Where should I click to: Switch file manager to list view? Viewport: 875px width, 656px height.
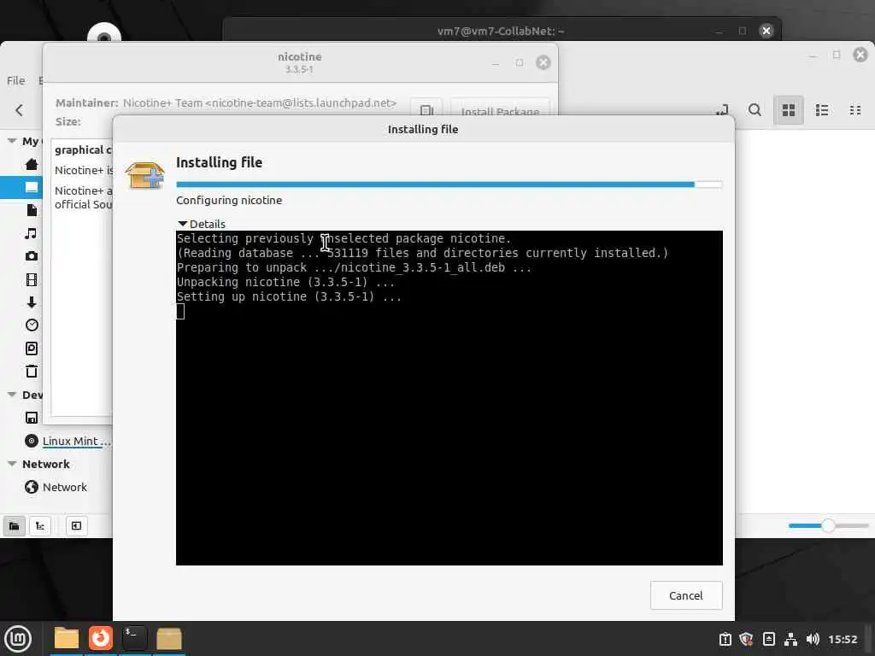(821, 110)
